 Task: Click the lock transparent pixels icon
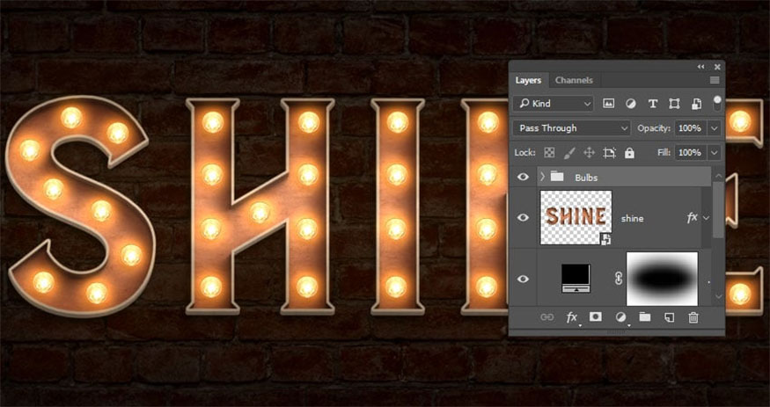(x=550, y=153)
